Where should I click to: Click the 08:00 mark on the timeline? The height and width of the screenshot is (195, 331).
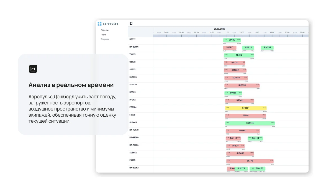point(196,32)
